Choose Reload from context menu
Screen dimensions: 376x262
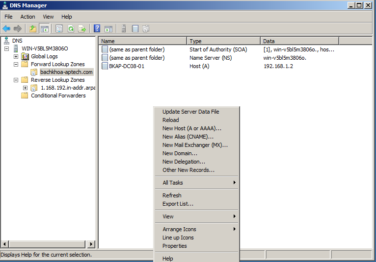(197, 120)
